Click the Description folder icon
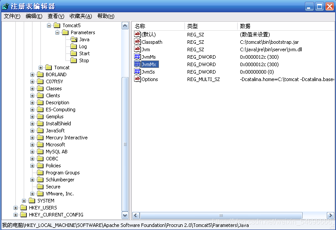This screenshot has width=336, height=230. point(40,103)
